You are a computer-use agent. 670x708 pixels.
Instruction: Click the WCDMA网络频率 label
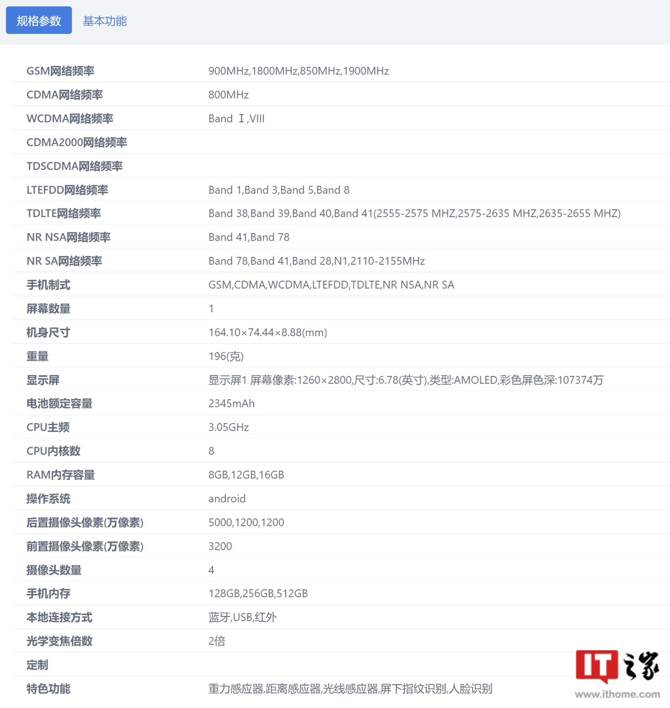pos(70,118)
